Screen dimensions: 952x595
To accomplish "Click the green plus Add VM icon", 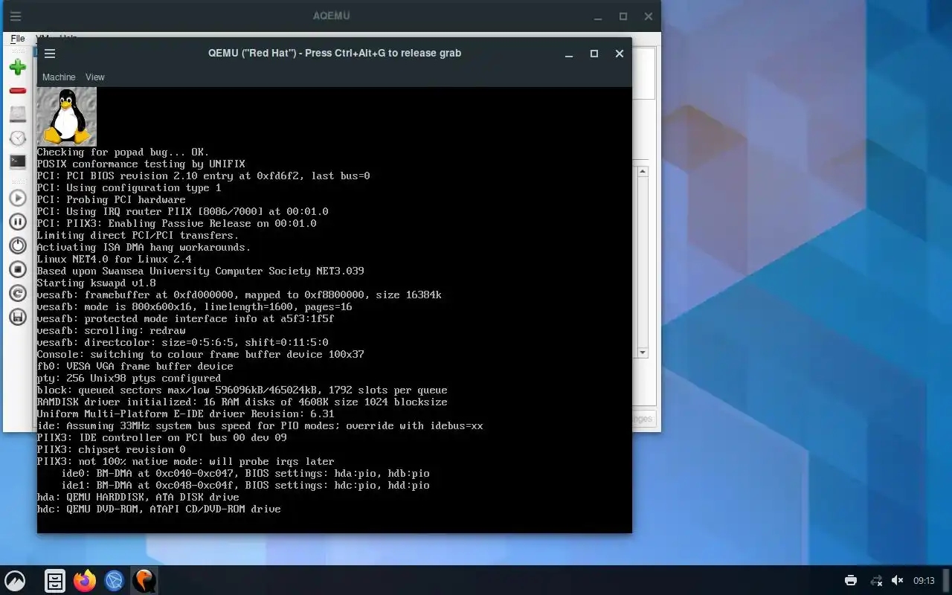I will (x=18, y=67).
